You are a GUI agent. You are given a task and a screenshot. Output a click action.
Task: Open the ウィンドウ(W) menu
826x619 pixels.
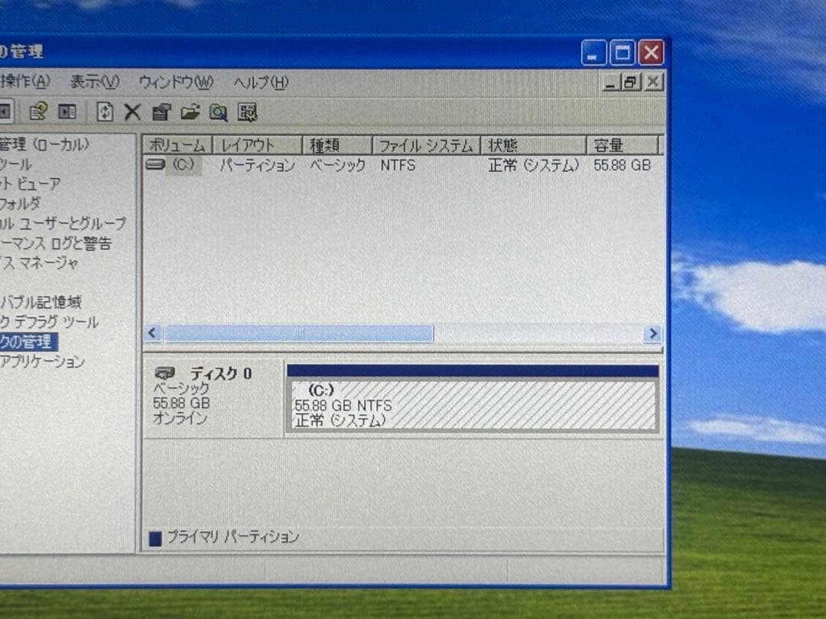click(176, 82)
